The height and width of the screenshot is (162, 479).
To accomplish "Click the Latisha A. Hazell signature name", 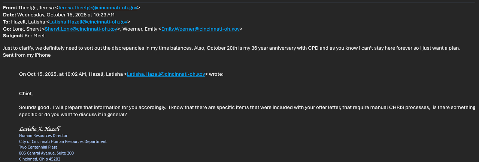I will click(x=39, y=129).
